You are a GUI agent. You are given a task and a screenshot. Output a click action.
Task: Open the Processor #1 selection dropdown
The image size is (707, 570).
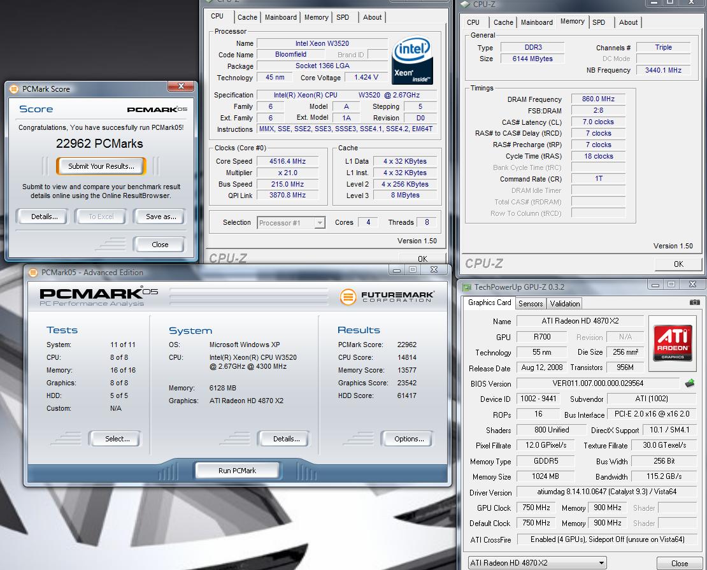tap(291, 223)
